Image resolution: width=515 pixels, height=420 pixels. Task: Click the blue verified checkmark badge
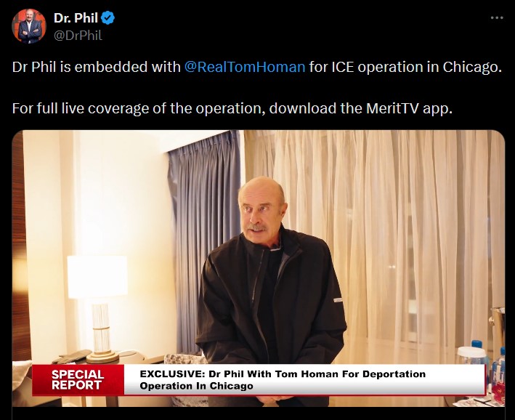108,17
